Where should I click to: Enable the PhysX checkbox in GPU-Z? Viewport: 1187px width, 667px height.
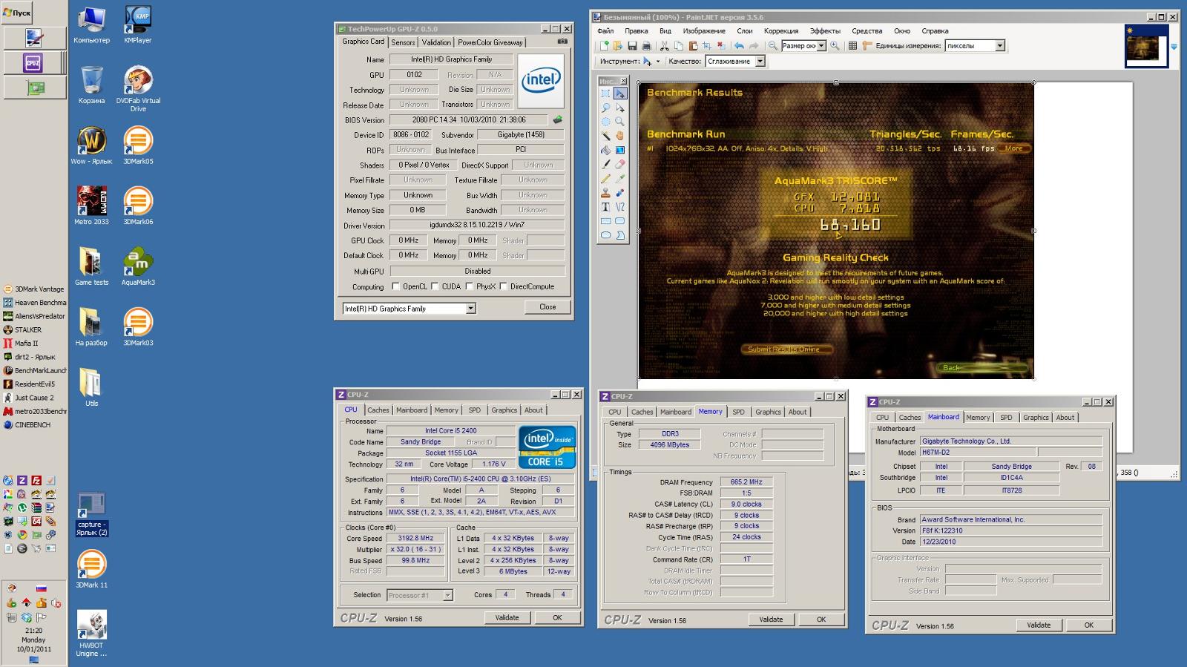coord(469,286)
